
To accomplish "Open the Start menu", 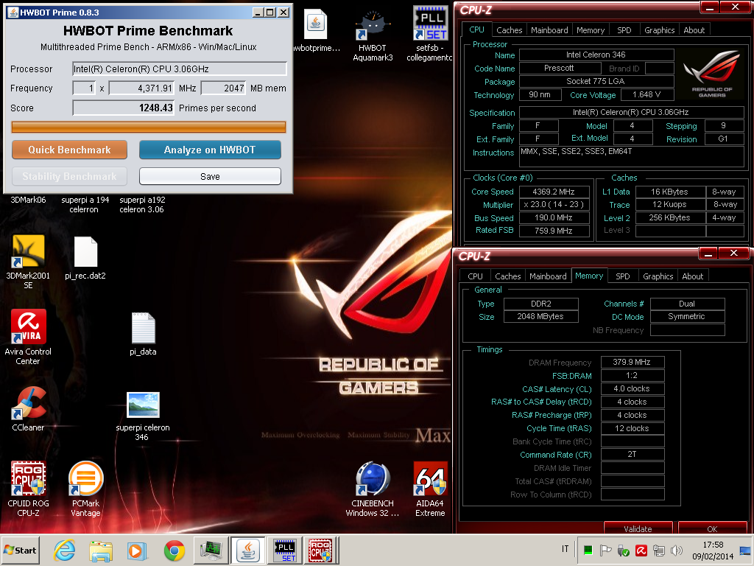I will pos(20,550).
